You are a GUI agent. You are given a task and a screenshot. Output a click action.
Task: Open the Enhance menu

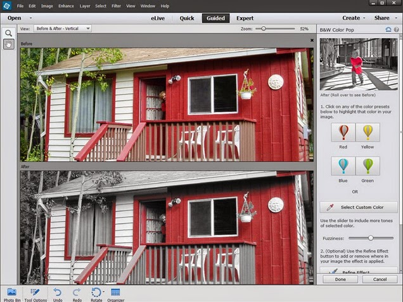pos(66,6)
